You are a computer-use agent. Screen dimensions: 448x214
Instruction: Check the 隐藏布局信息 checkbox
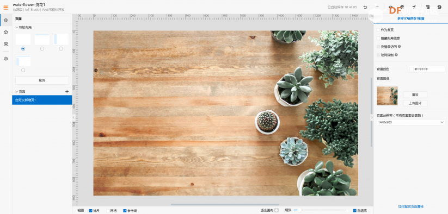click(378, 38)
